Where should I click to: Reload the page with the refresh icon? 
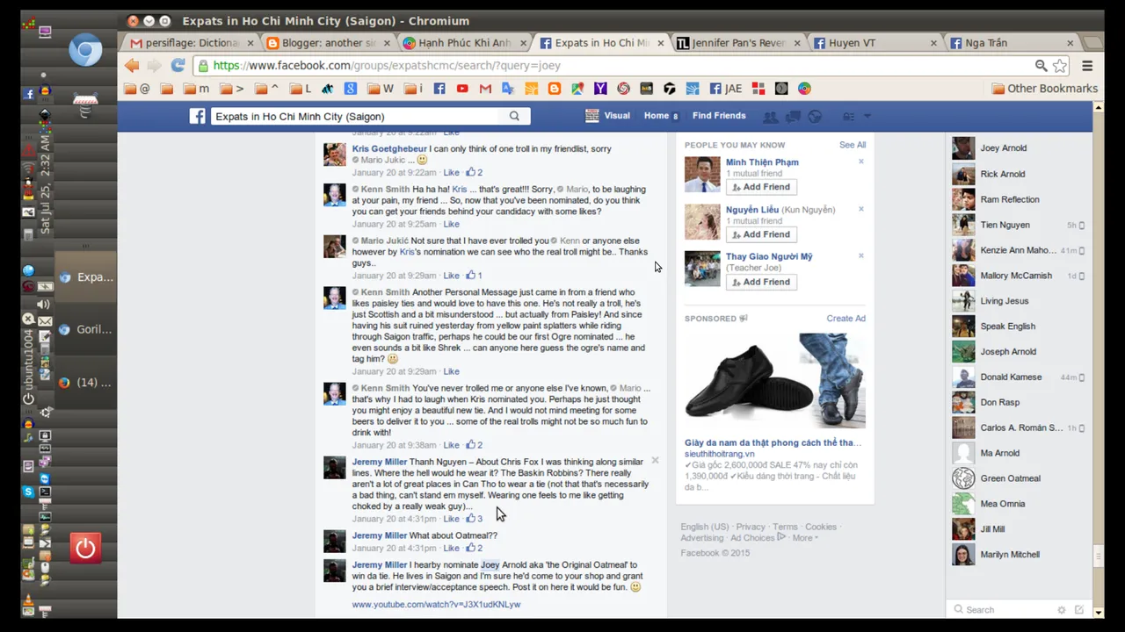pos(178,66)
